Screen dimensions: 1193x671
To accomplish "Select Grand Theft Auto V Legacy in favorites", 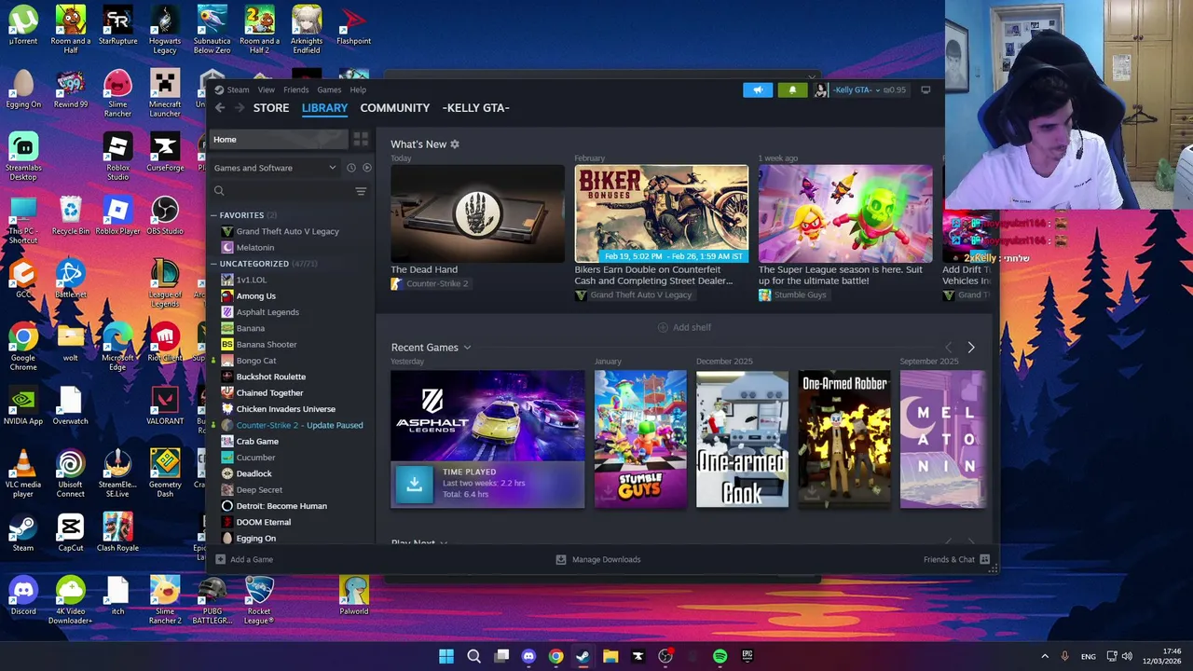I will click(x=287, y=231).
